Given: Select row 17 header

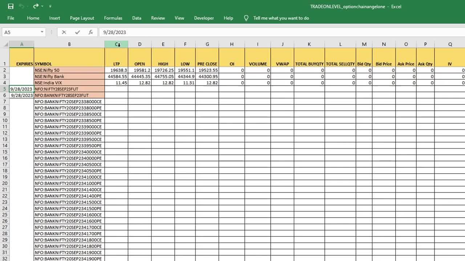Looking at the screenshot, I should pos(5,164).
